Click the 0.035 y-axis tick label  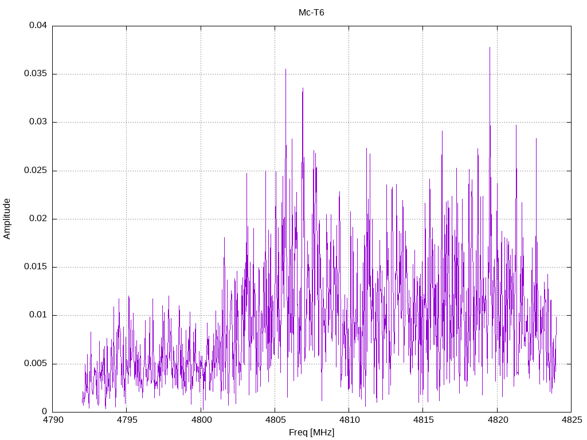(36, 74)
